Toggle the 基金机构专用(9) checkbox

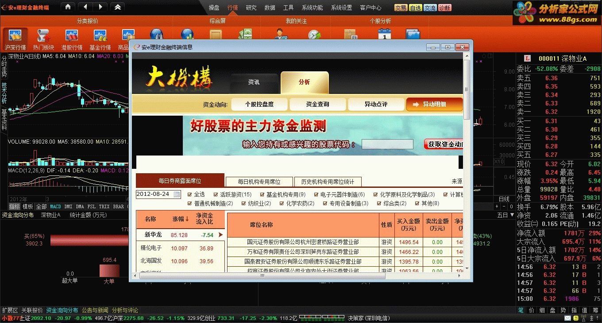[x=262, y=194]
